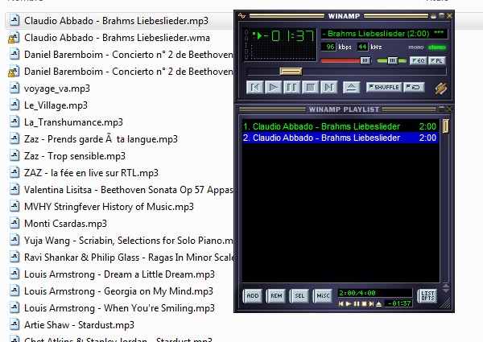Viewport: 483px width, 342px height.
Task: Click the playlist mini Play button
Action: coord(349,304)
